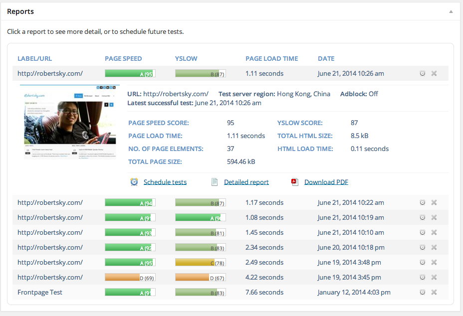Click the PAGE LOAD TIME column header
The width and height of the screenshot is (463, 316).
coord(271,58)
